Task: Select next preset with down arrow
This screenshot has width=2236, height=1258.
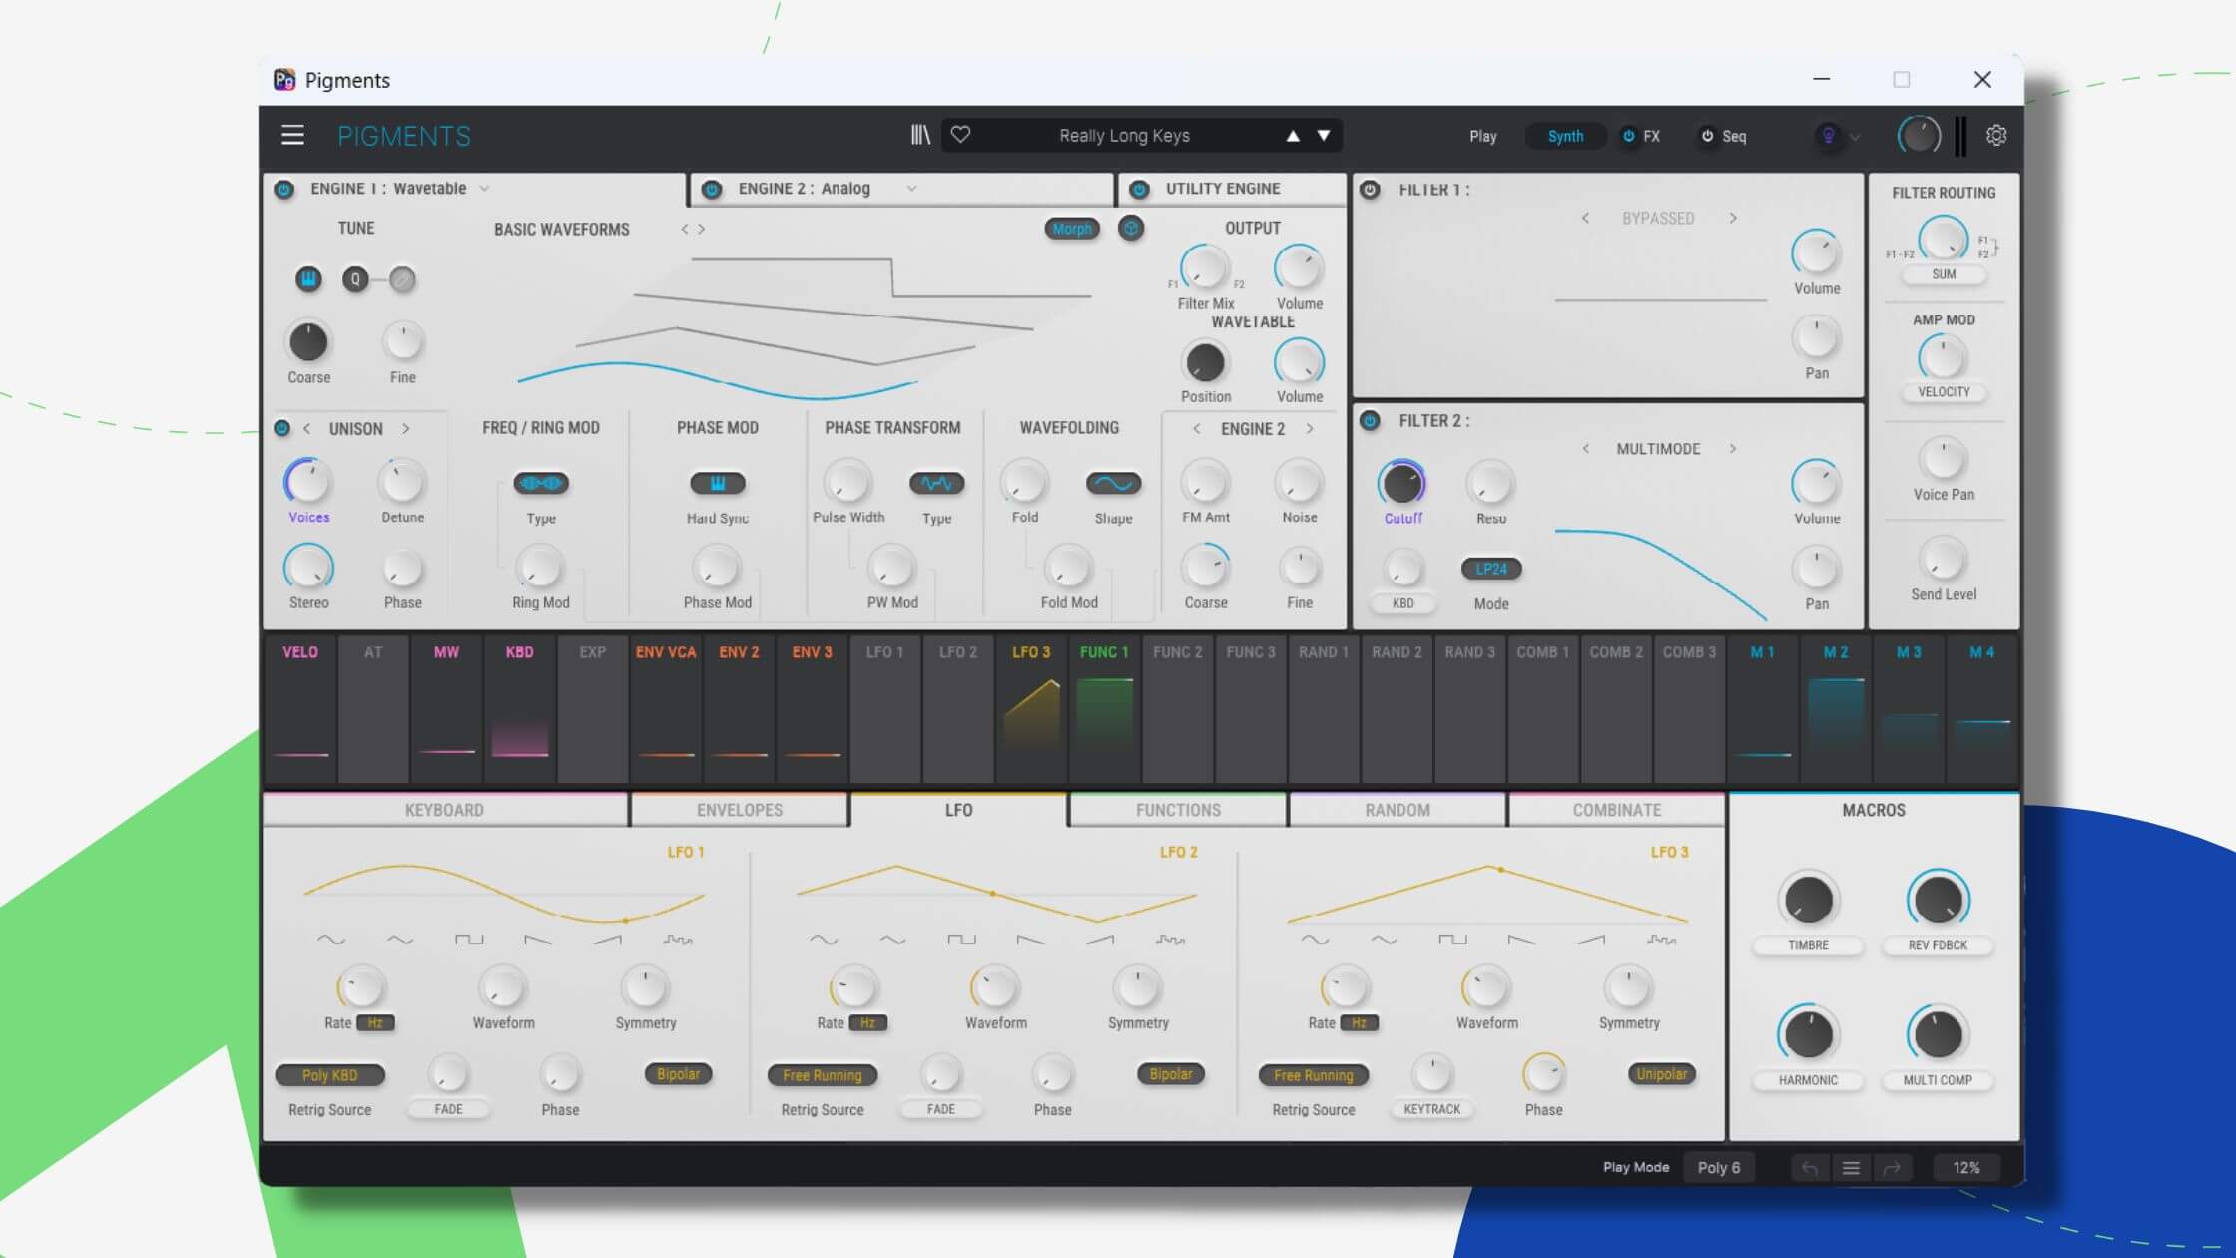Action: (1324, 136)
